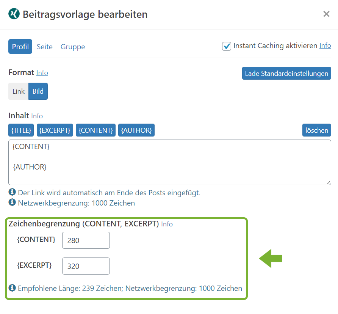This screenshot has height=314, width=338.
Task: Click Lade Standardeinstellungen
Action: 286,73
